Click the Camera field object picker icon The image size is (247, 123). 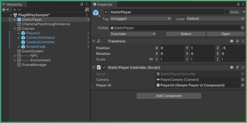tap(243, 80)
